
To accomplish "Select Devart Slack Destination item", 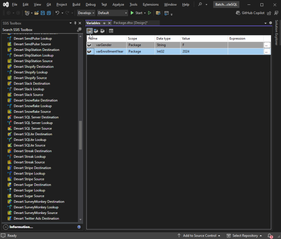I will click(32, 84).
